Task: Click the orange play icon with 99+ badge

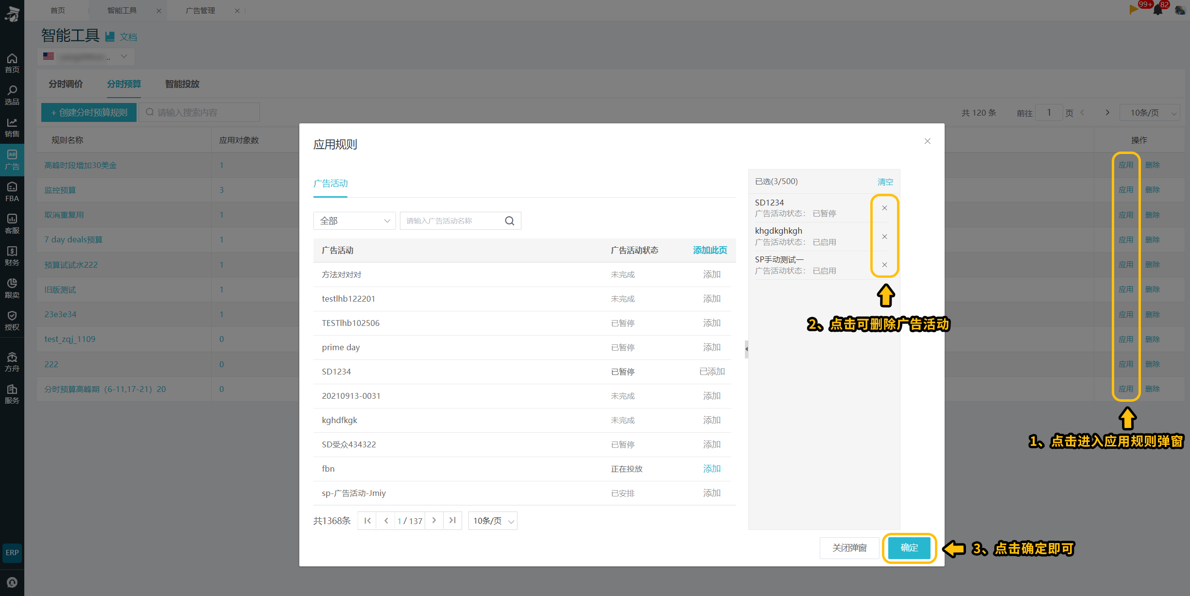Action: click(1134, 9)
